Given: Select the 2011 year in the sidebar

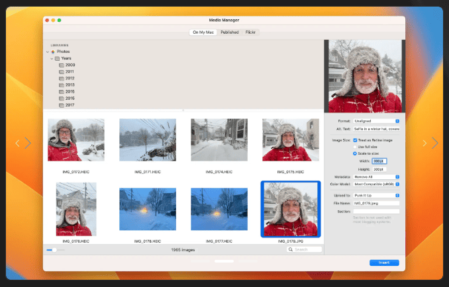Looking at the screenshot, I should (70, 71).
